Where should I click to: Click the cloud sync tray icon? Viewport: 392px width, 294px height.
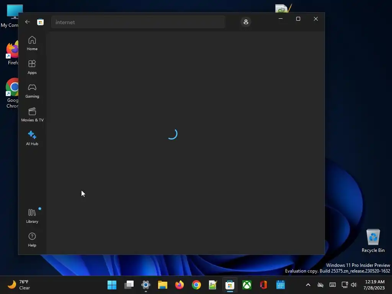click(320, 285)
